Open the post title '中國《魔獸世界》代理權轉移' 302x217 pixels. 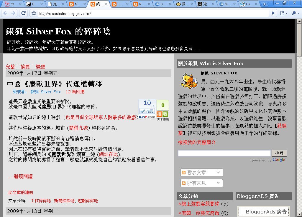pyautogui.click(x=55, y=84)
